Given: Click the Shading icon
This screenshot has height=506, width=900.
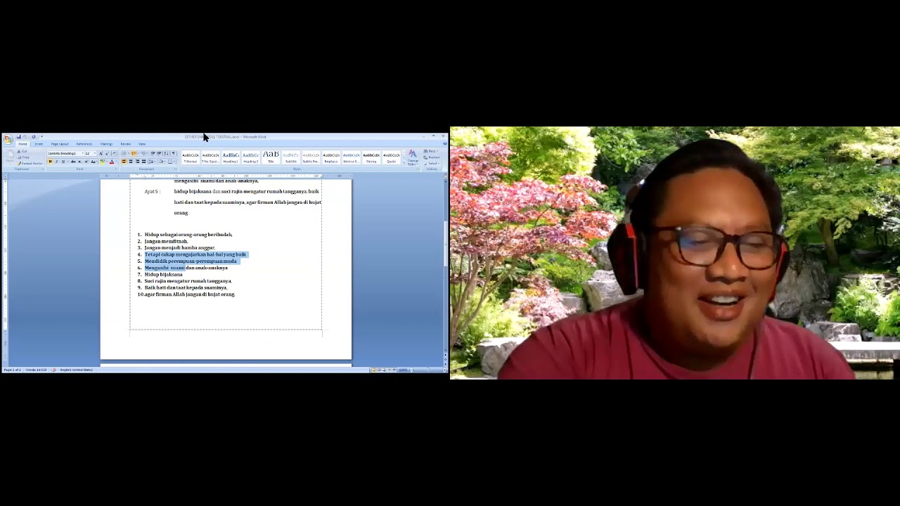Looking at the screenshot, I should pos(161,162).
